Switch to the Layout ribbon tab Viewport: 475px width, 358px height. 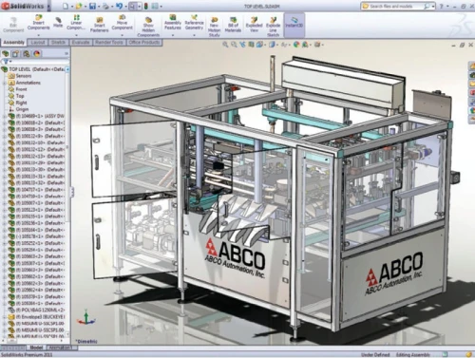(38, 42)
